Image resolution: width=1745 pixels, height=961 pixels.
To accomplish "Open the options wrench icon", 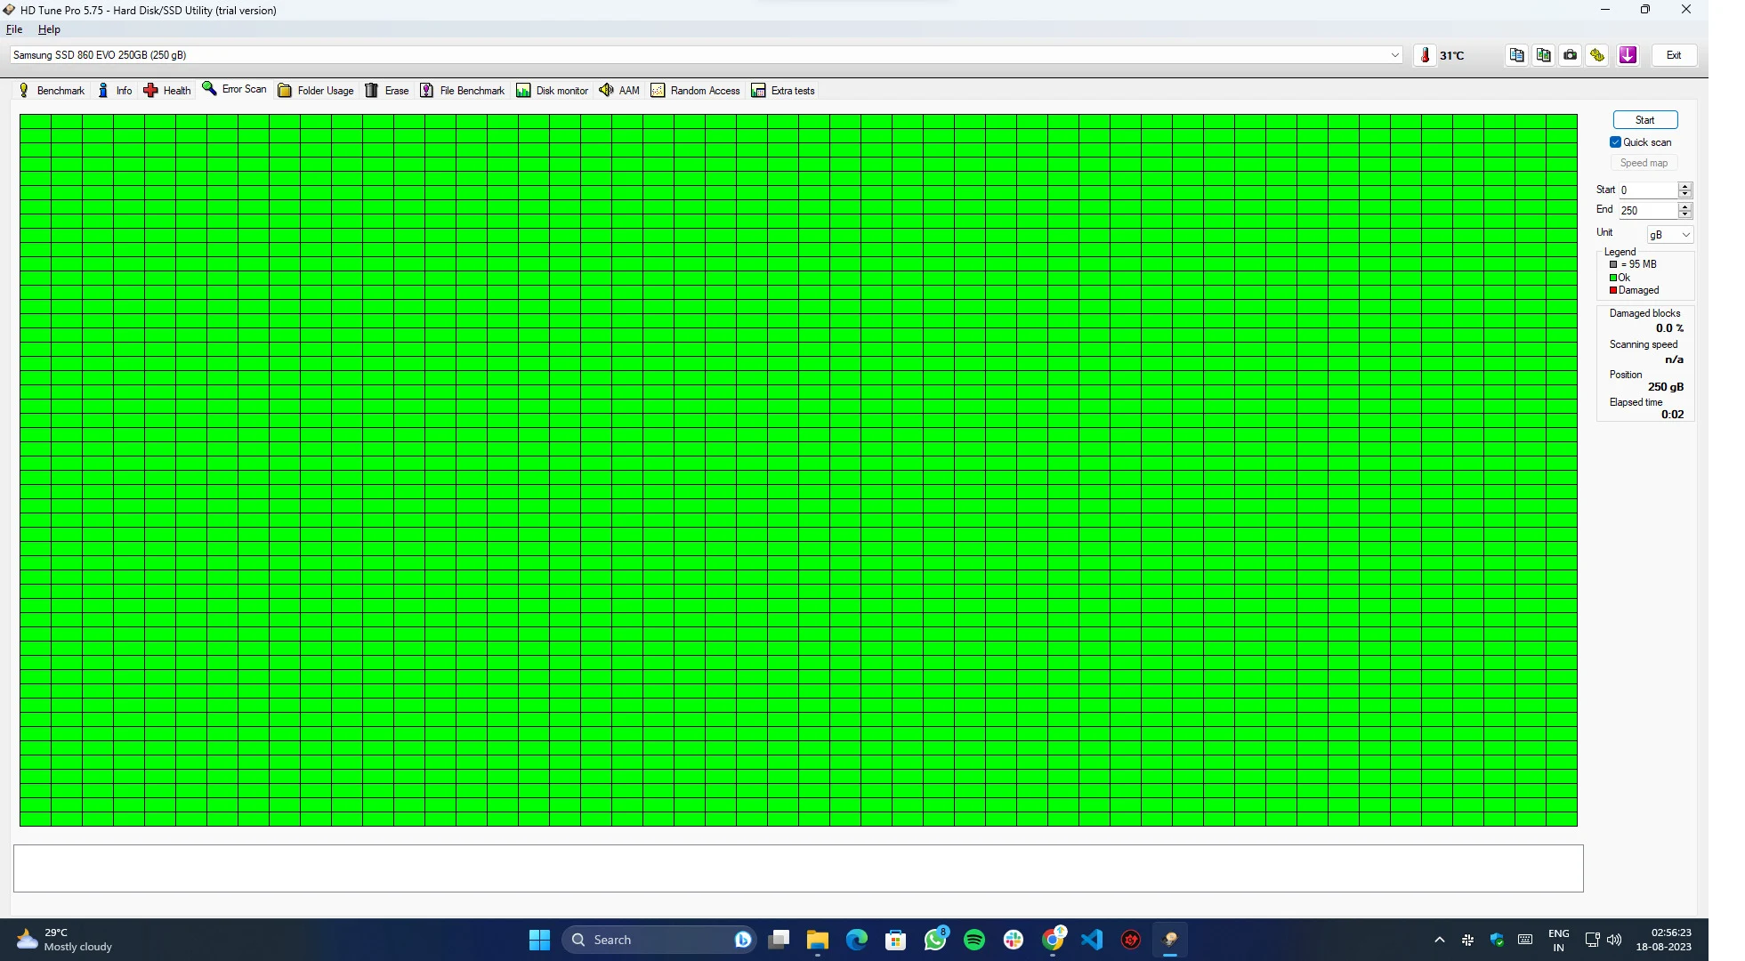I will click(1598, 55).
